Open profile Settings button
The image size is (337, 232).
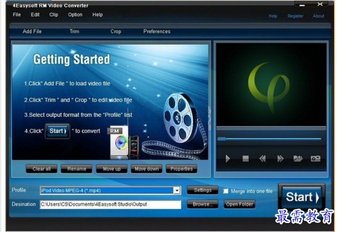coord(203,190)
